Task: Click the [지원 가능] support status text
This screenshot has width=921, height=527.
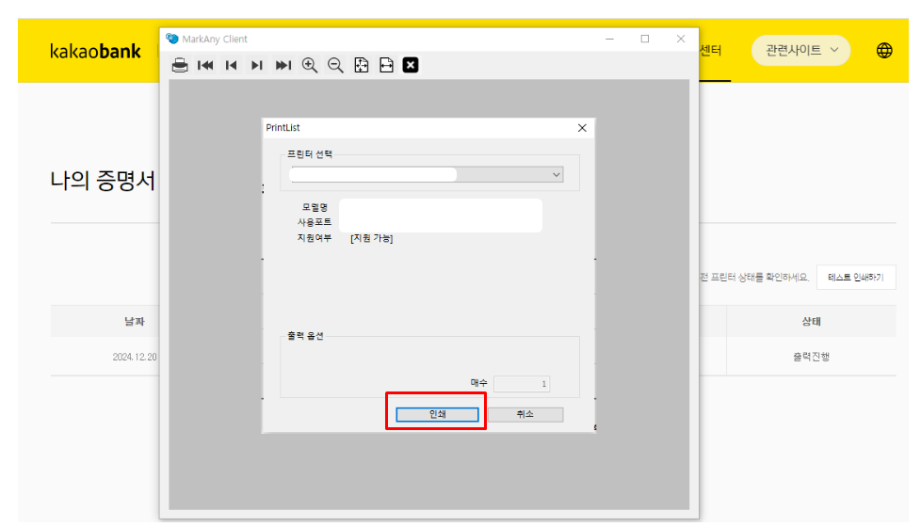Action: tap(372, 238)
